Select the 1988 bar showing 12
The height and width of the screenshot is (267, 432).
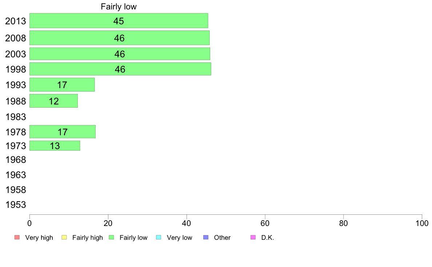(x=53, y=101)
